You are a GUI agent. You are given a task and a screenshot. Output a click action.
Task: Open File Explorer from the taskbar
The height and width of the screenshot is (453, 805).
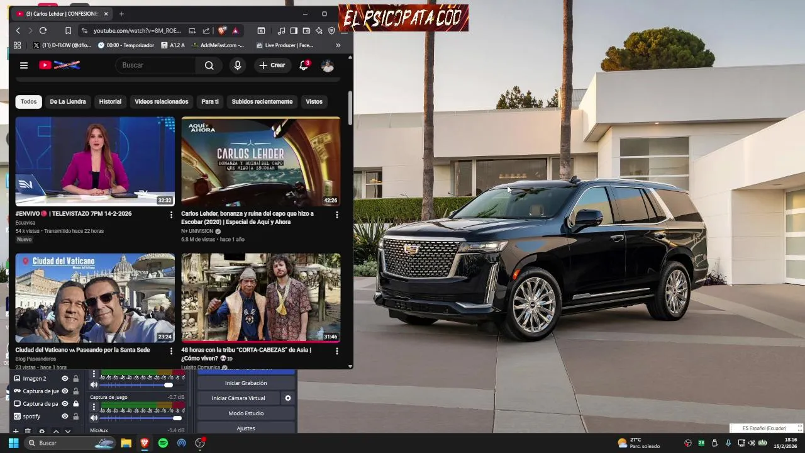[126, 443]
